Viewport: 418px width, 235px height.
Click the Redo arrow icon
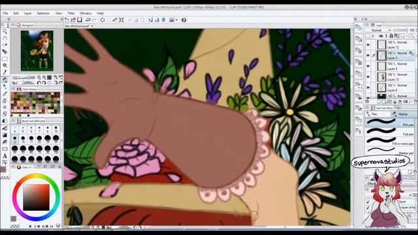pyautogui.click(x=94, y=20)
